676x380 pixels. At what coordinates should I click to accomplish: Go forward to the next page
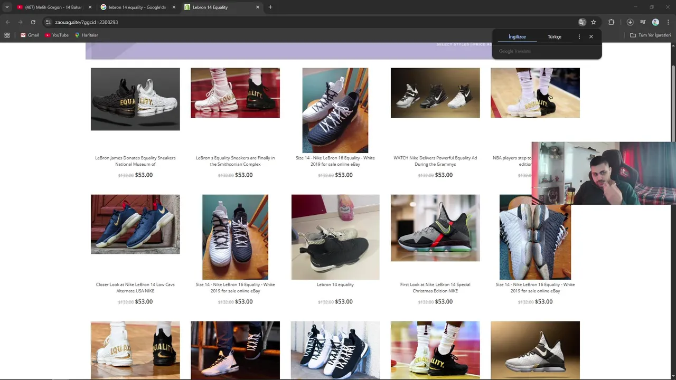coord(20,22)
